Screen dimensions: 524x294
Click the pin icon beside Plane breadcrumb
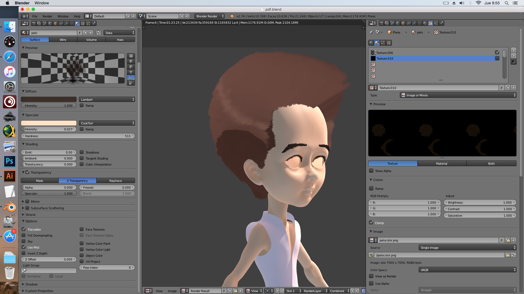[x=371, y=32]
